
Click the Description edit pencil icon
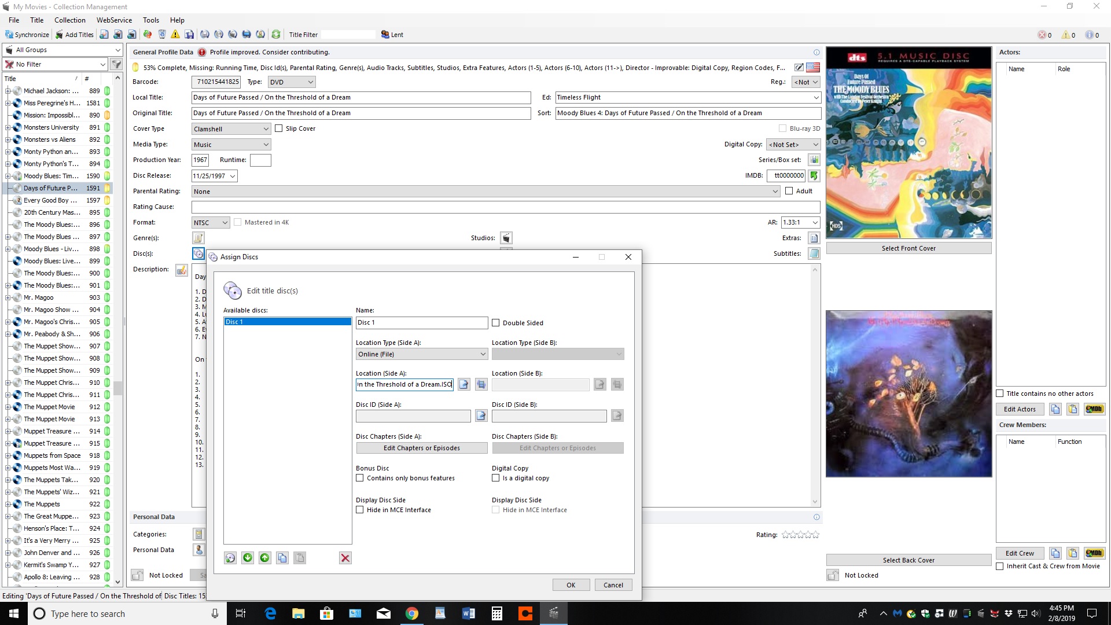tap(182, 270)
